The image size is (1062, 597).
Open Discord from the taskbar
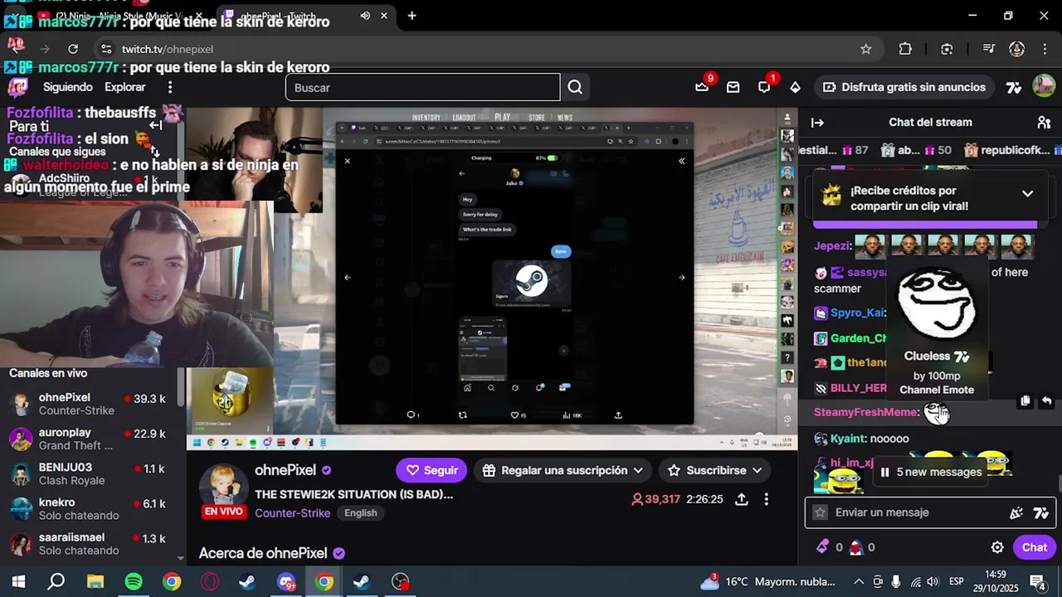click(286, 581)
